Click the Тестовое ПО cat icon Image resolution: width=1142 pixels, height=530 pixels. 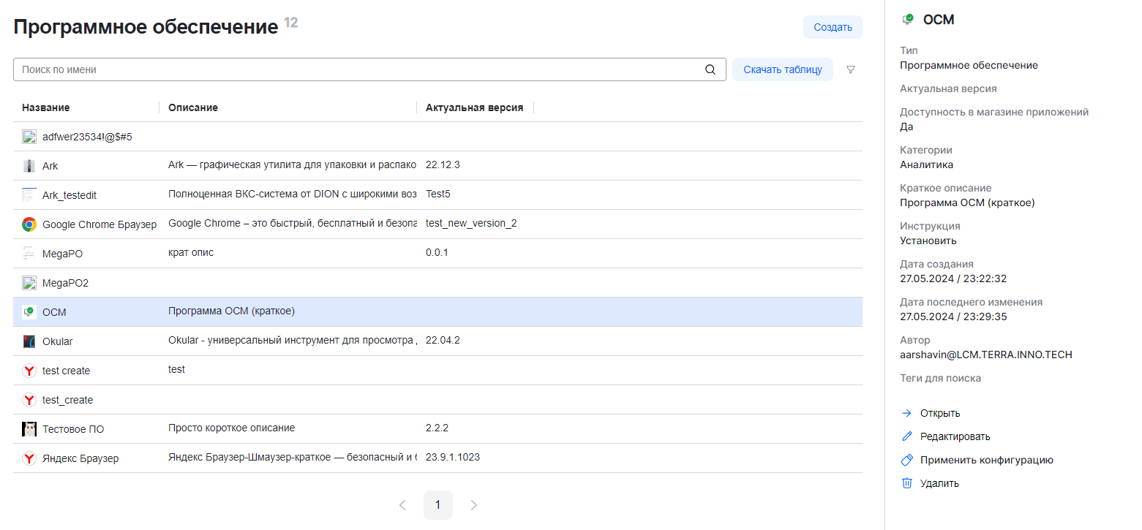(29, 429)
